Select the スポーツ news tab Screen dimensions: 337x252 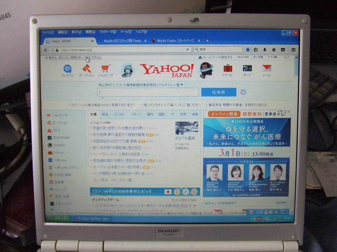coord(136,115)
